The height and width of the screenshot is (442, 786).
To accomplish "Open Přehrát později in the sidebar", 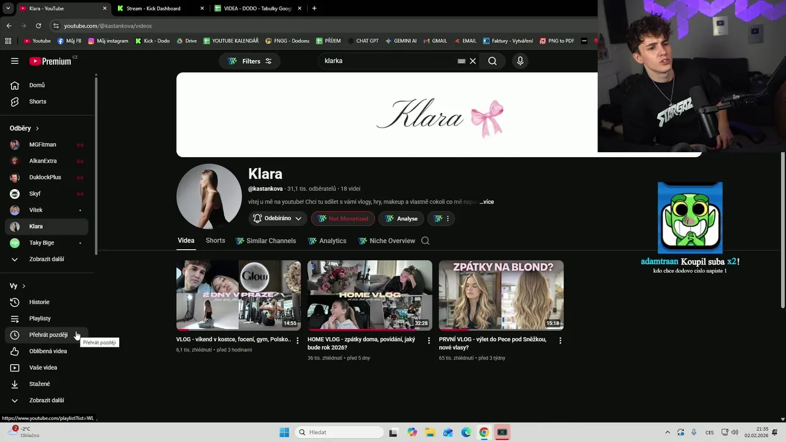I will pos(47,335).
